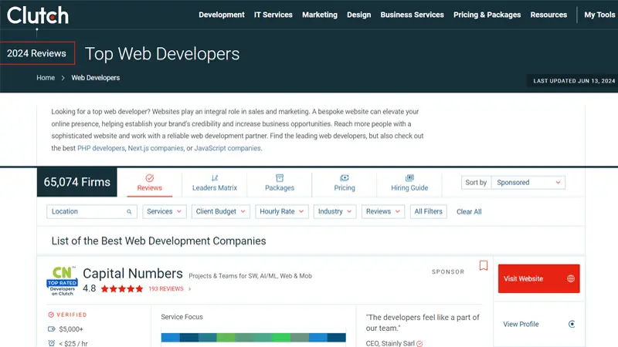Expand the Client Budget filter
618x347 pixels.
[x=220, y=211]
